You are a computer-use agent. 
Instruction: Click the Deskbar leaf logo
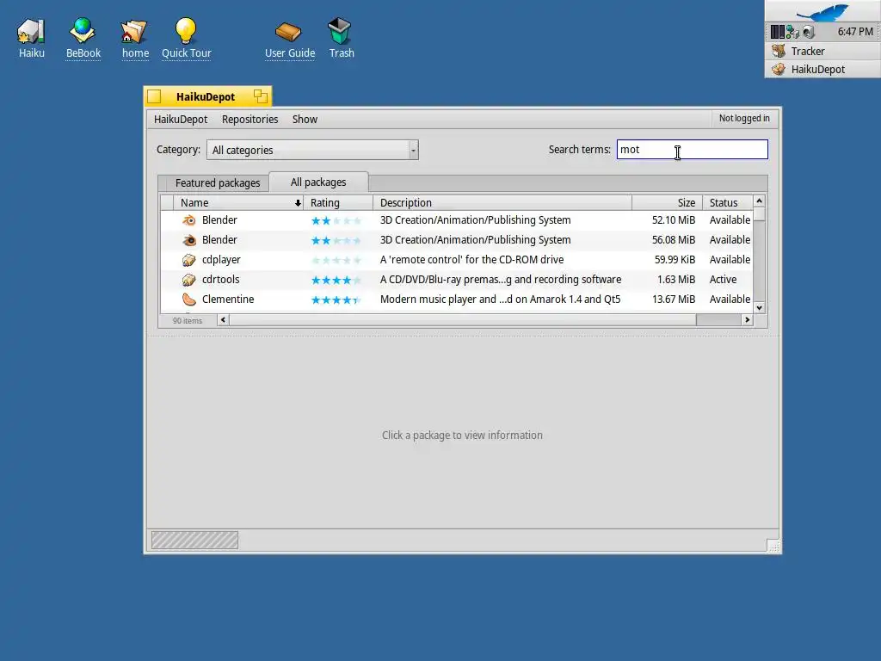click(823, 11)
